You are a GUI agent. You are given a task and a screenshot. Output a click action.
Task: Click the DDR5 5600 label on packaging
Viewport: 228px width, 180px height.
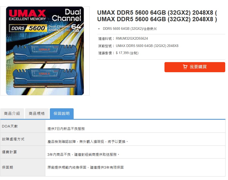coord(28,28)
